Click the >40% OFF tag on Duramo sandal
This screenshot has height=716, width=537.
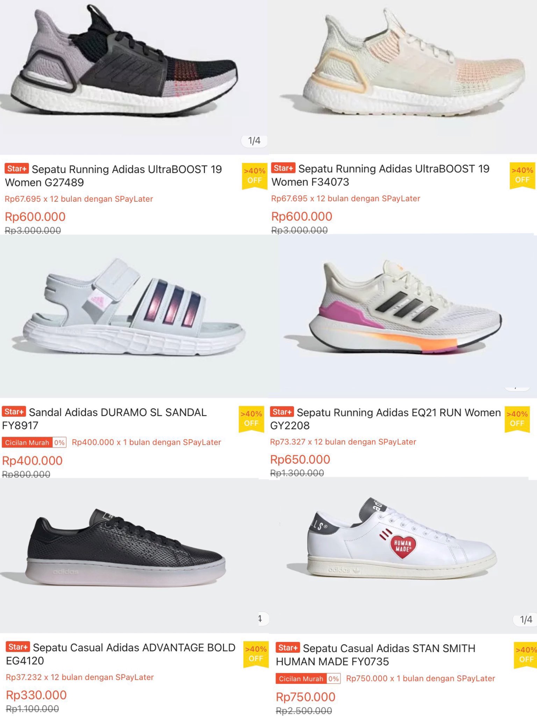pos(251,419)
